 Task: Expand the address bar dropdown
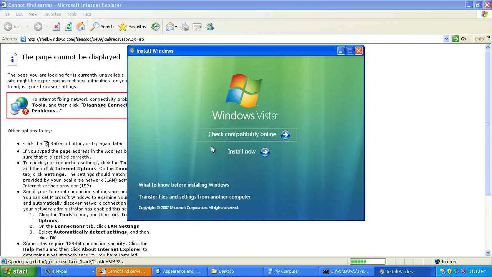coord(446,39)
